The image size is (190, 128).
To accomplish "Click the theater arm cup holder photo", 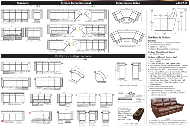I will 138,115.
